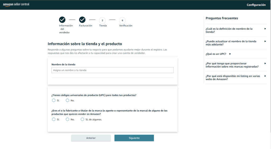Open the Configuración menu

tap(256, 5)
